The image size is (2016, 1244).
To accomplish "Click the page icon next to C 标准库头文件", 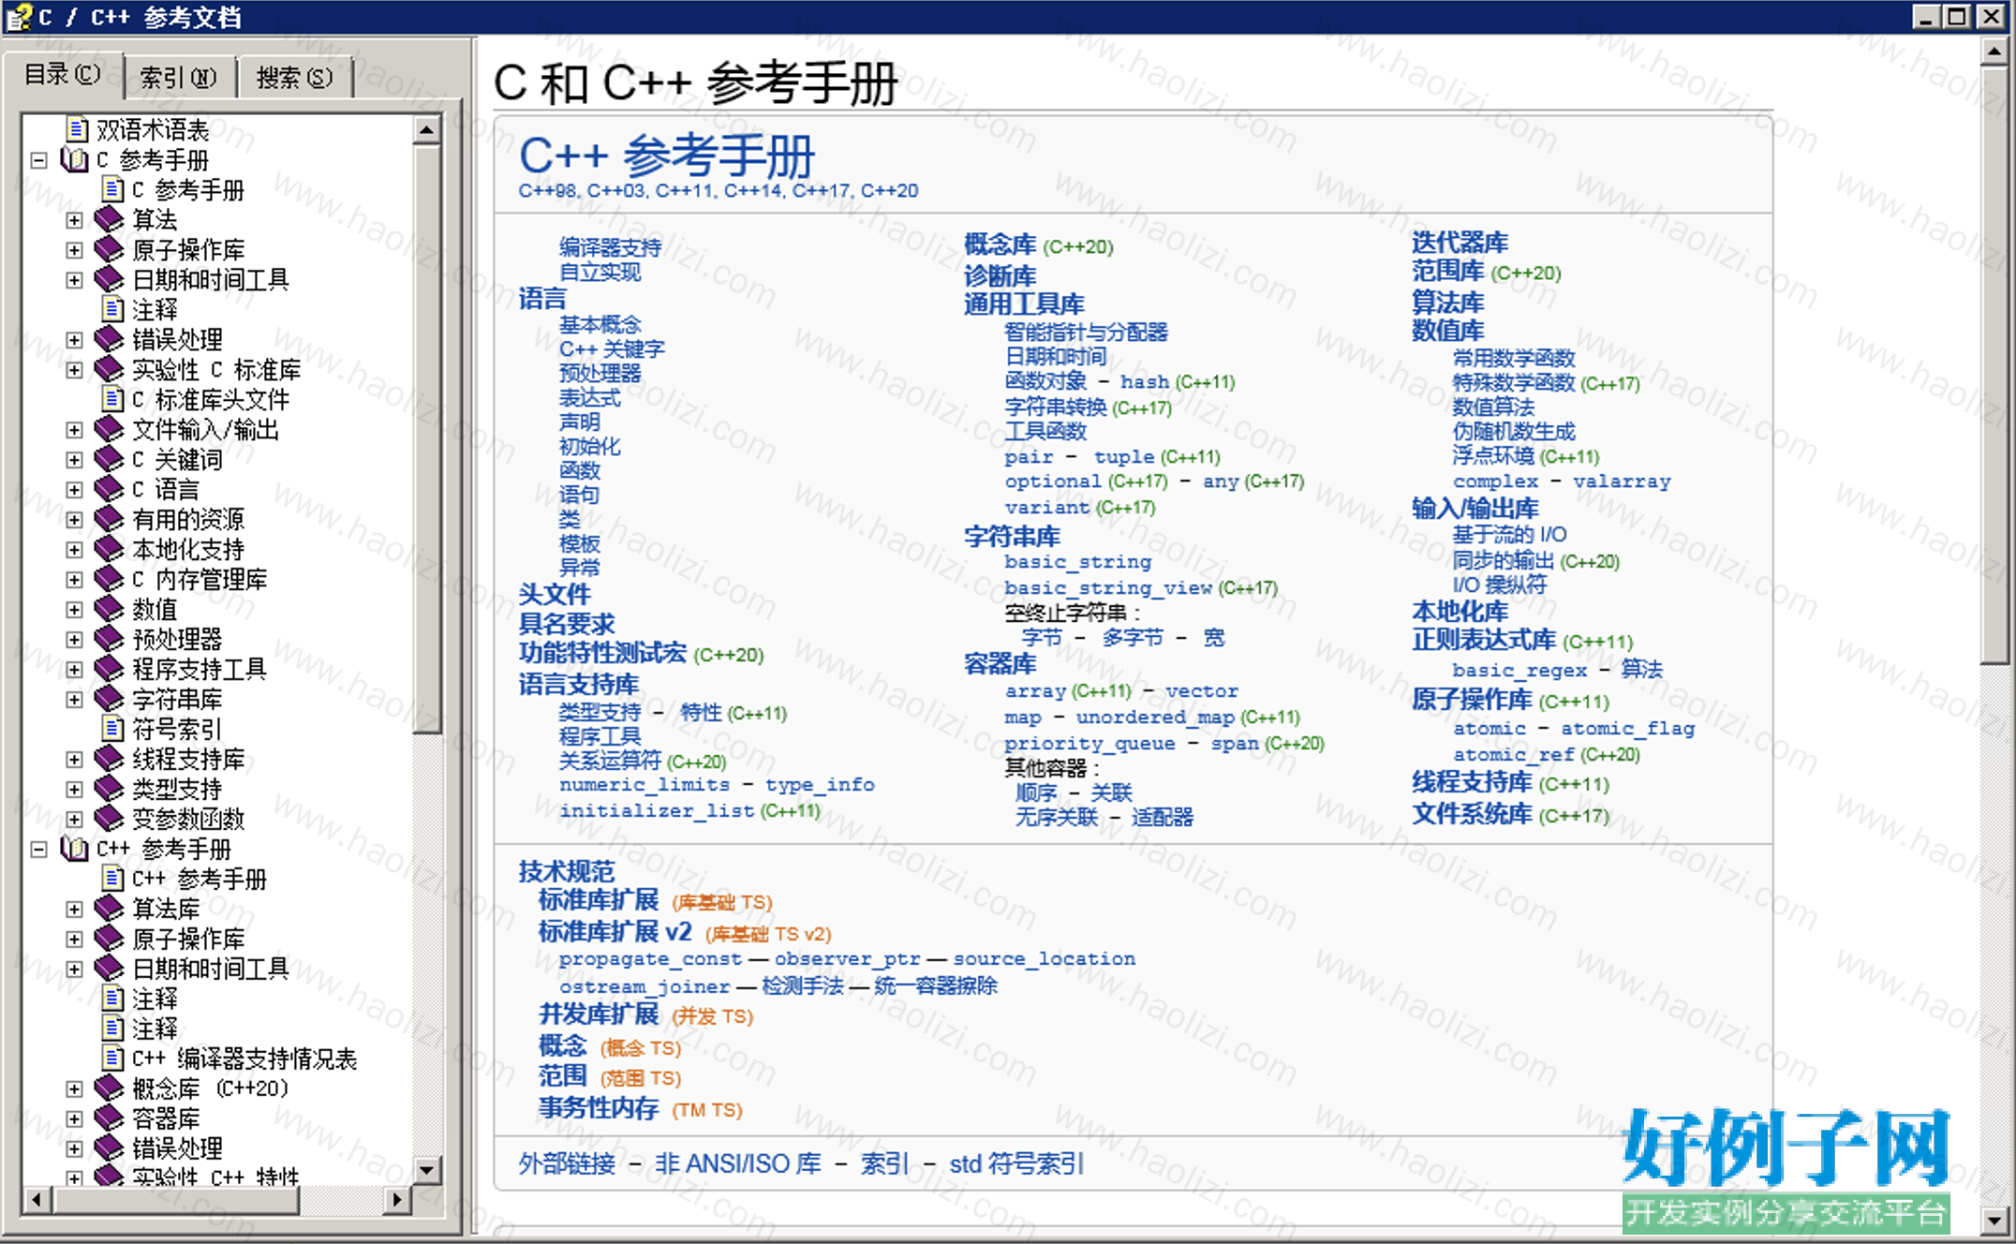I will pos(112,399).
